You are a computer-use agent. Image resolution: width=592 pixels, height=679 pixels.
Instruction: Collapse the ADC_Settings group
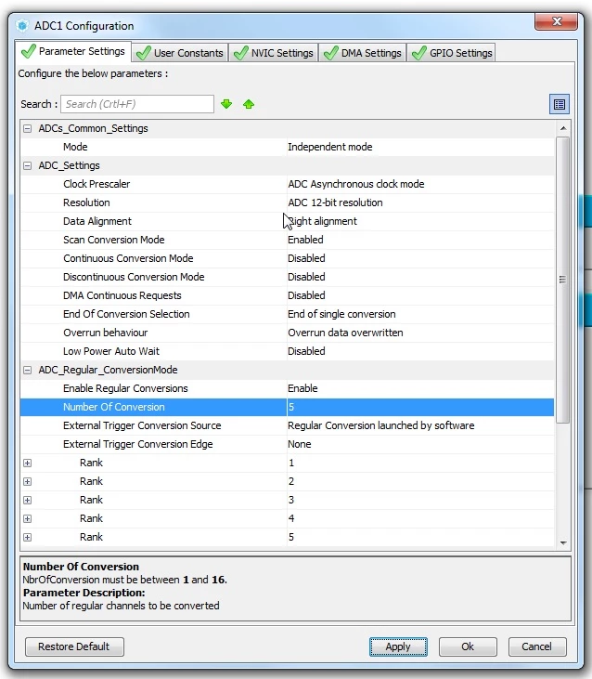[x=27, y=165]
